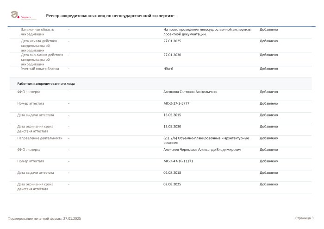
Task: Select 'Дата выдачи аттестата' label beside 02.08.2018
Action: (36, 173)
